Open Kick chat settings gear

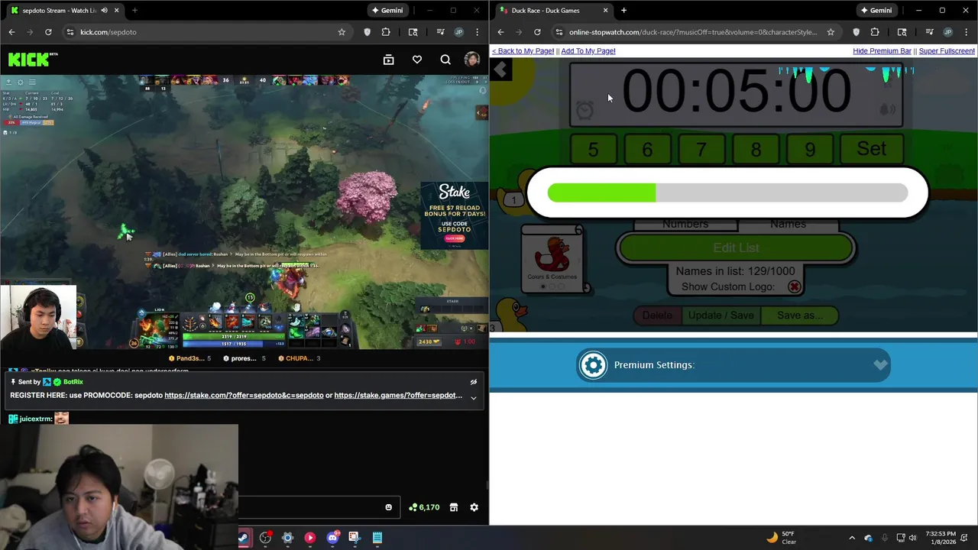(x=474, y=507)
